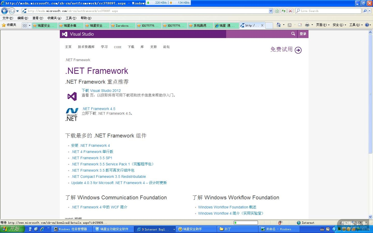Viewport: 373px width, 233px height.
Task: Expand the Home button dropdown arrow
Action: tap(284, 25)
